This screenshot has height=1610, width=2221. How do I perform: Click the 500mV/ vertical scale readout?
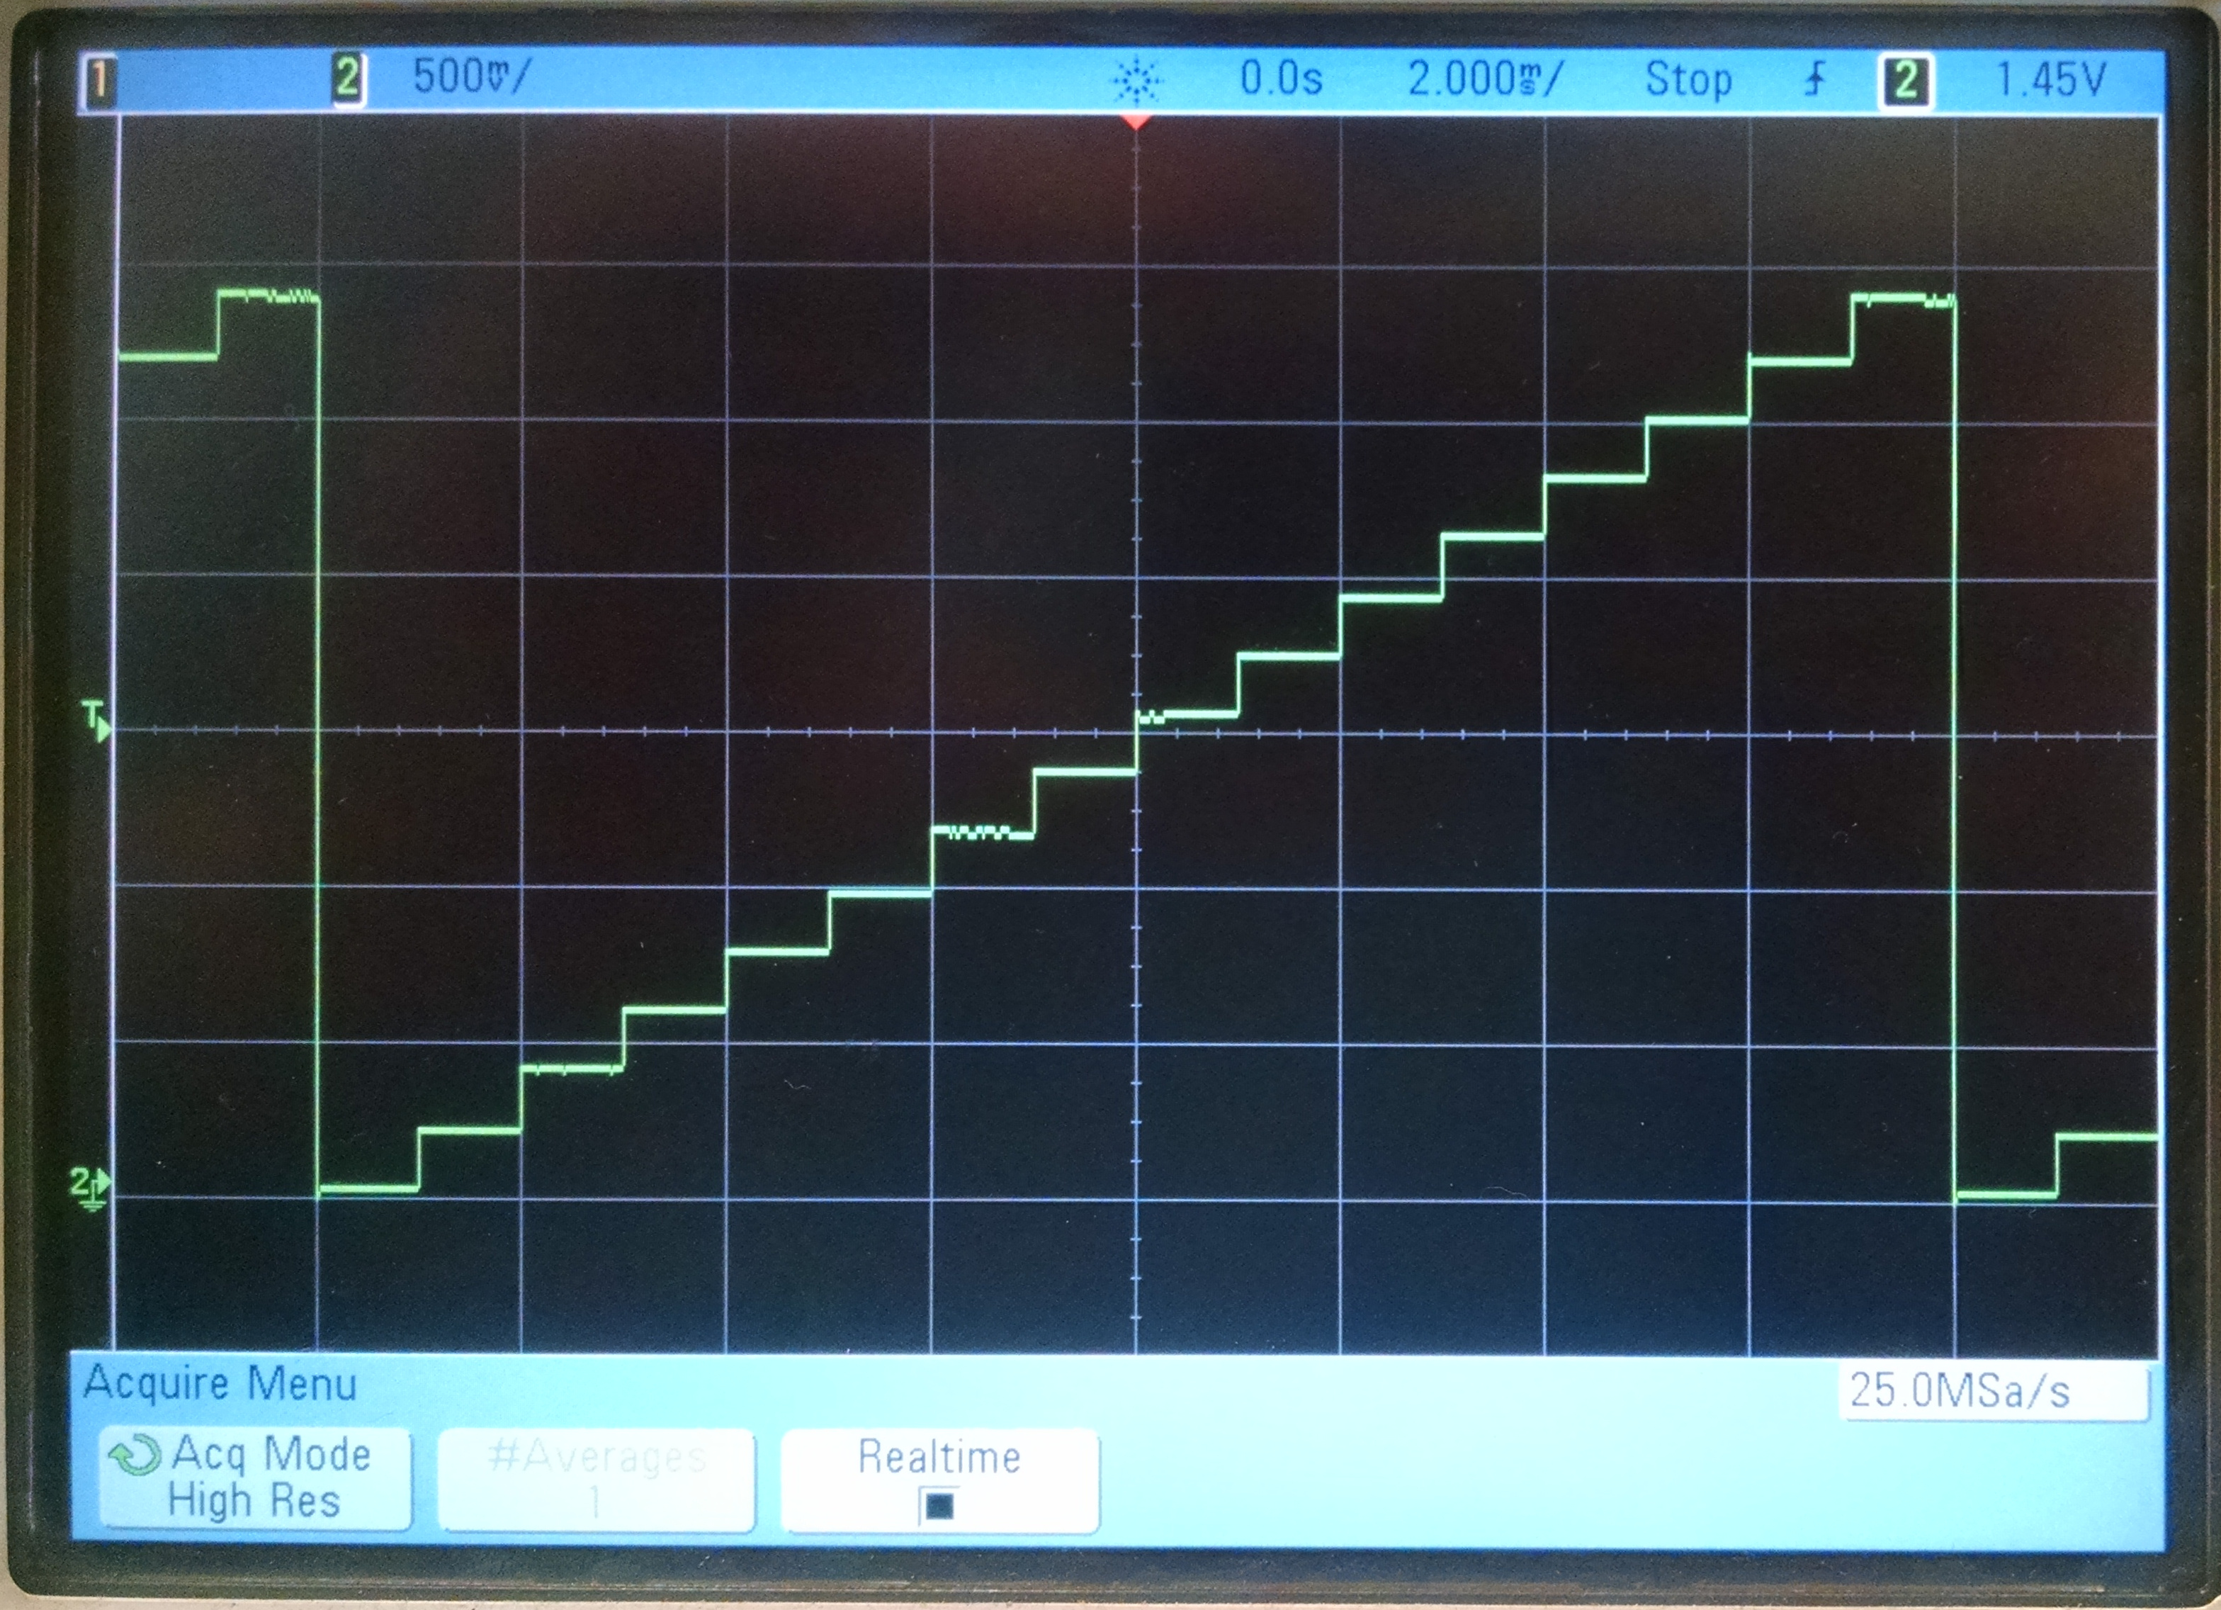(x=471, y=77)
